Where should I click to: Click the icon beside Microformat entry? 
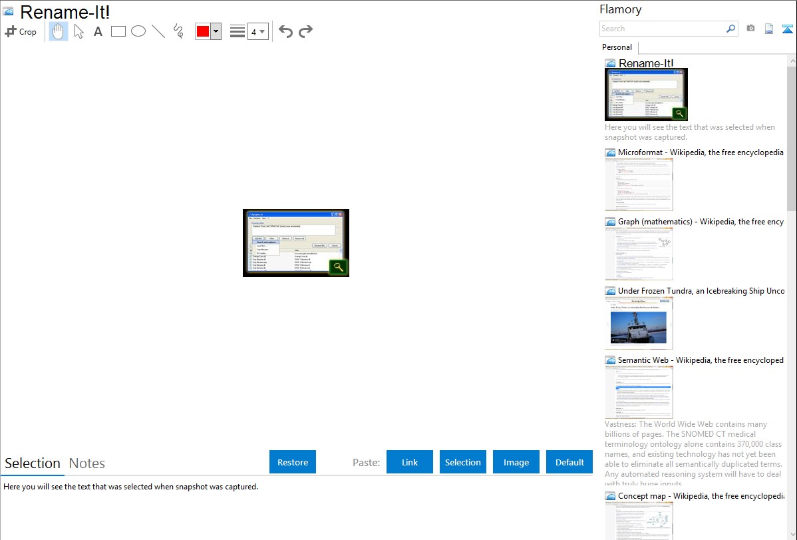click(x=610, y=152)
